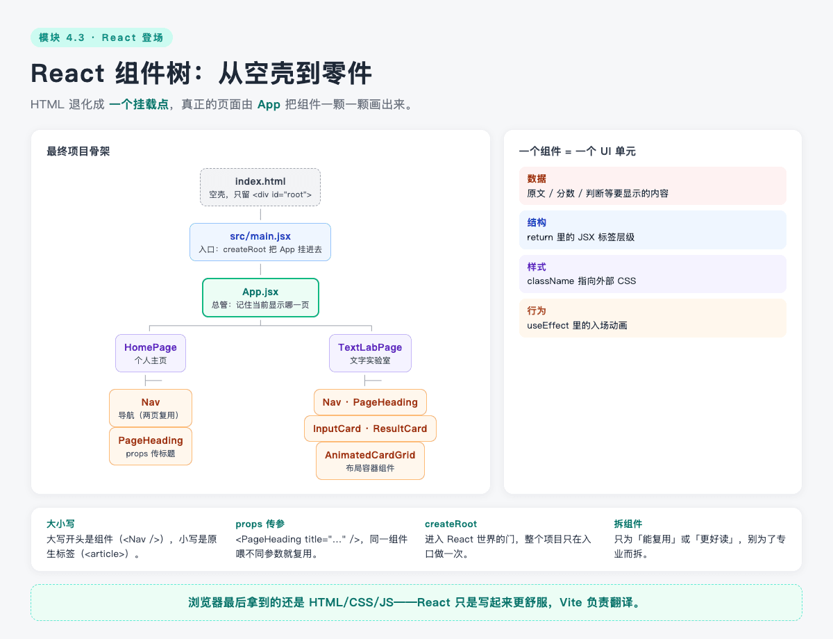Click the text className 指向外部 CSS

(x=582, y=281)
